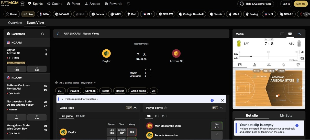This screenshot has width=310, height=140.
Task: Switch to the My Bets tab
Action: click(x=286, y=116)
